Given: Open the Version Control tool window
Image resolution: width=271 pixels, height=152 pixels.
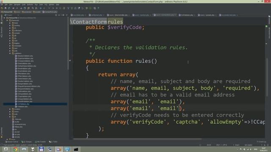Looking at the screenshot, I should point(12,142).
